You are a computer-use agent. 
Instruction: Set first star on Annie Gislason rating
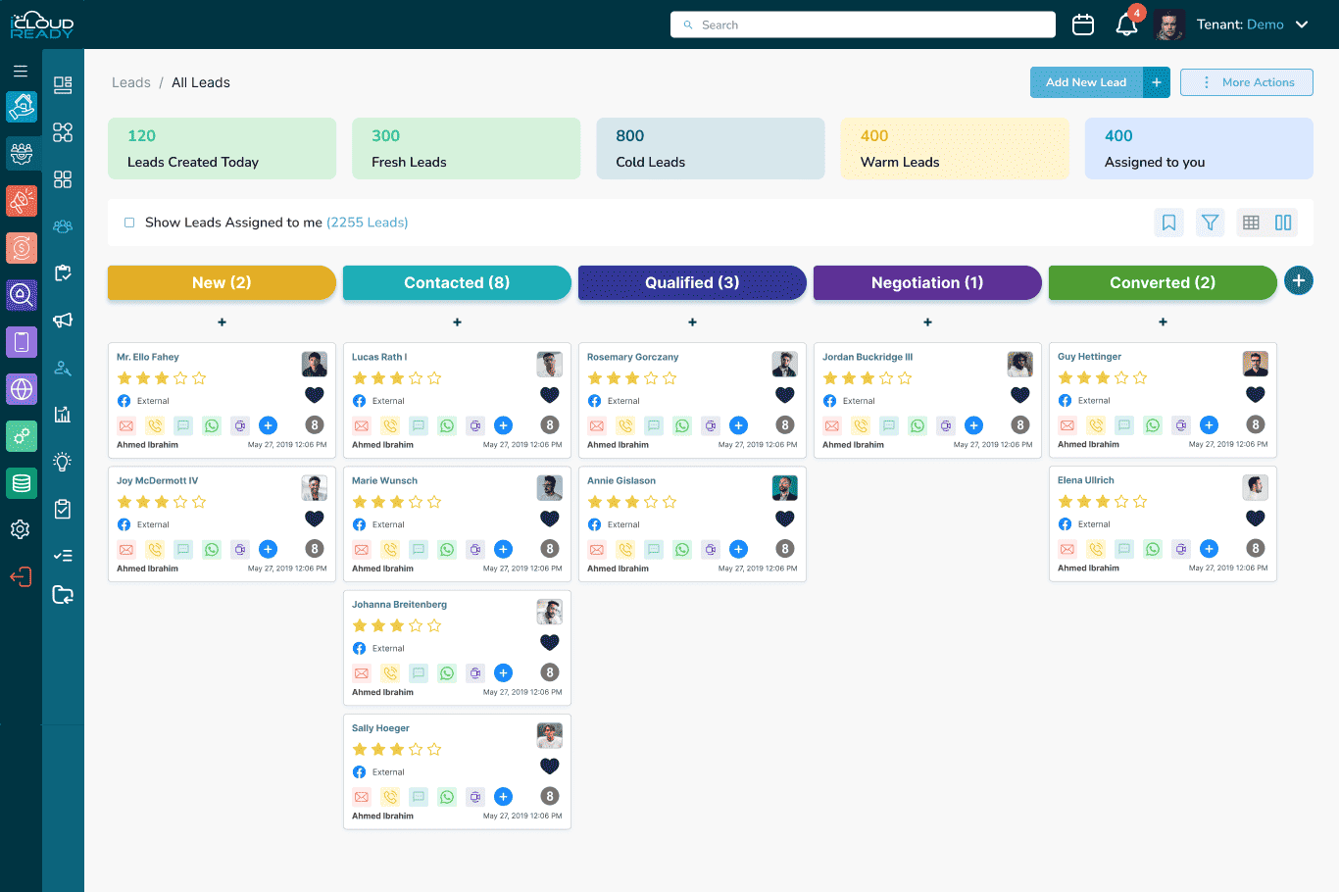click(595, 502)
